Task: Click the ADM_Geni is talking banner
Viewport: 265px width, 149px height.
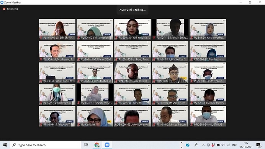Action: click(x=132, y=10)
